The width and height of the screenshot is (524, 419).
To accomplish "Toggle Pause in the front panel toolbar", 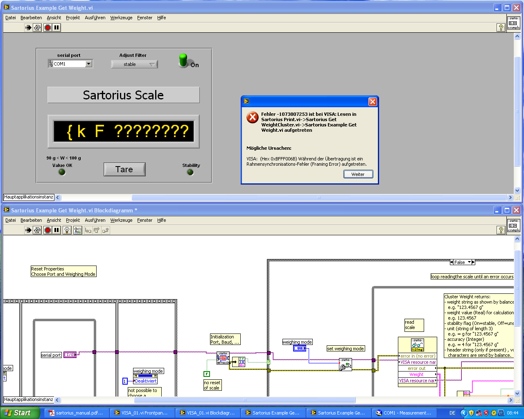I will 57,27.
